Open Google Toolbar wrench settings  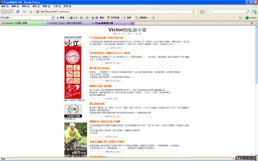[240, 18]
